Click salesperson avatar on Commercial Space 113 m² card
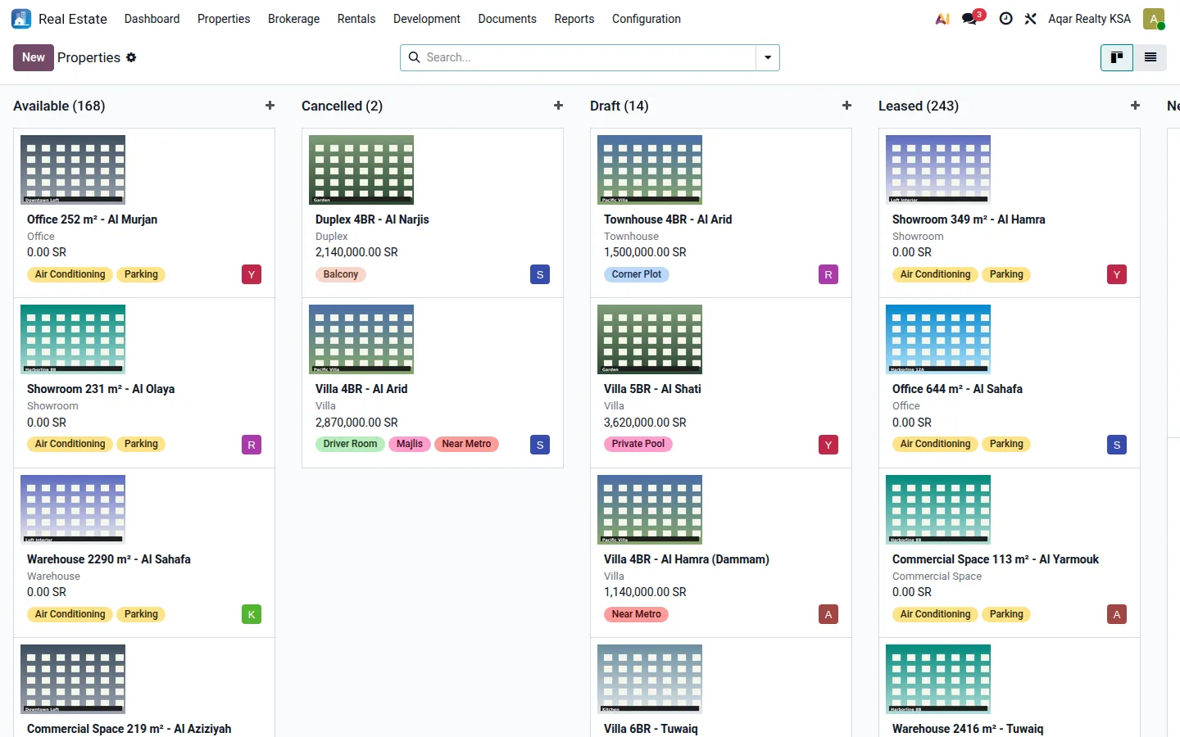Viewport: 1180px width, 737px height. click(1117, 614)
